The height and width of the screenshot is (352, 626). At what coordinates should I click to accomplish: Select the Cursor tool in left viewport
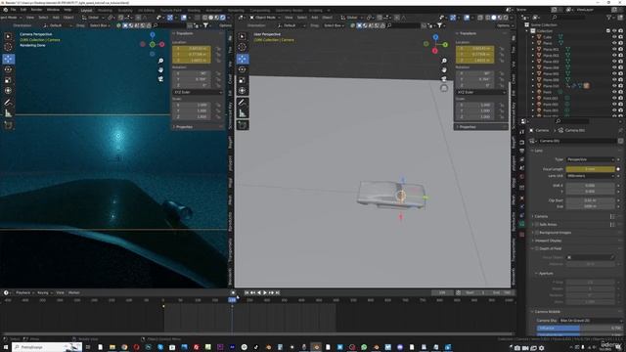coord(8,47)
